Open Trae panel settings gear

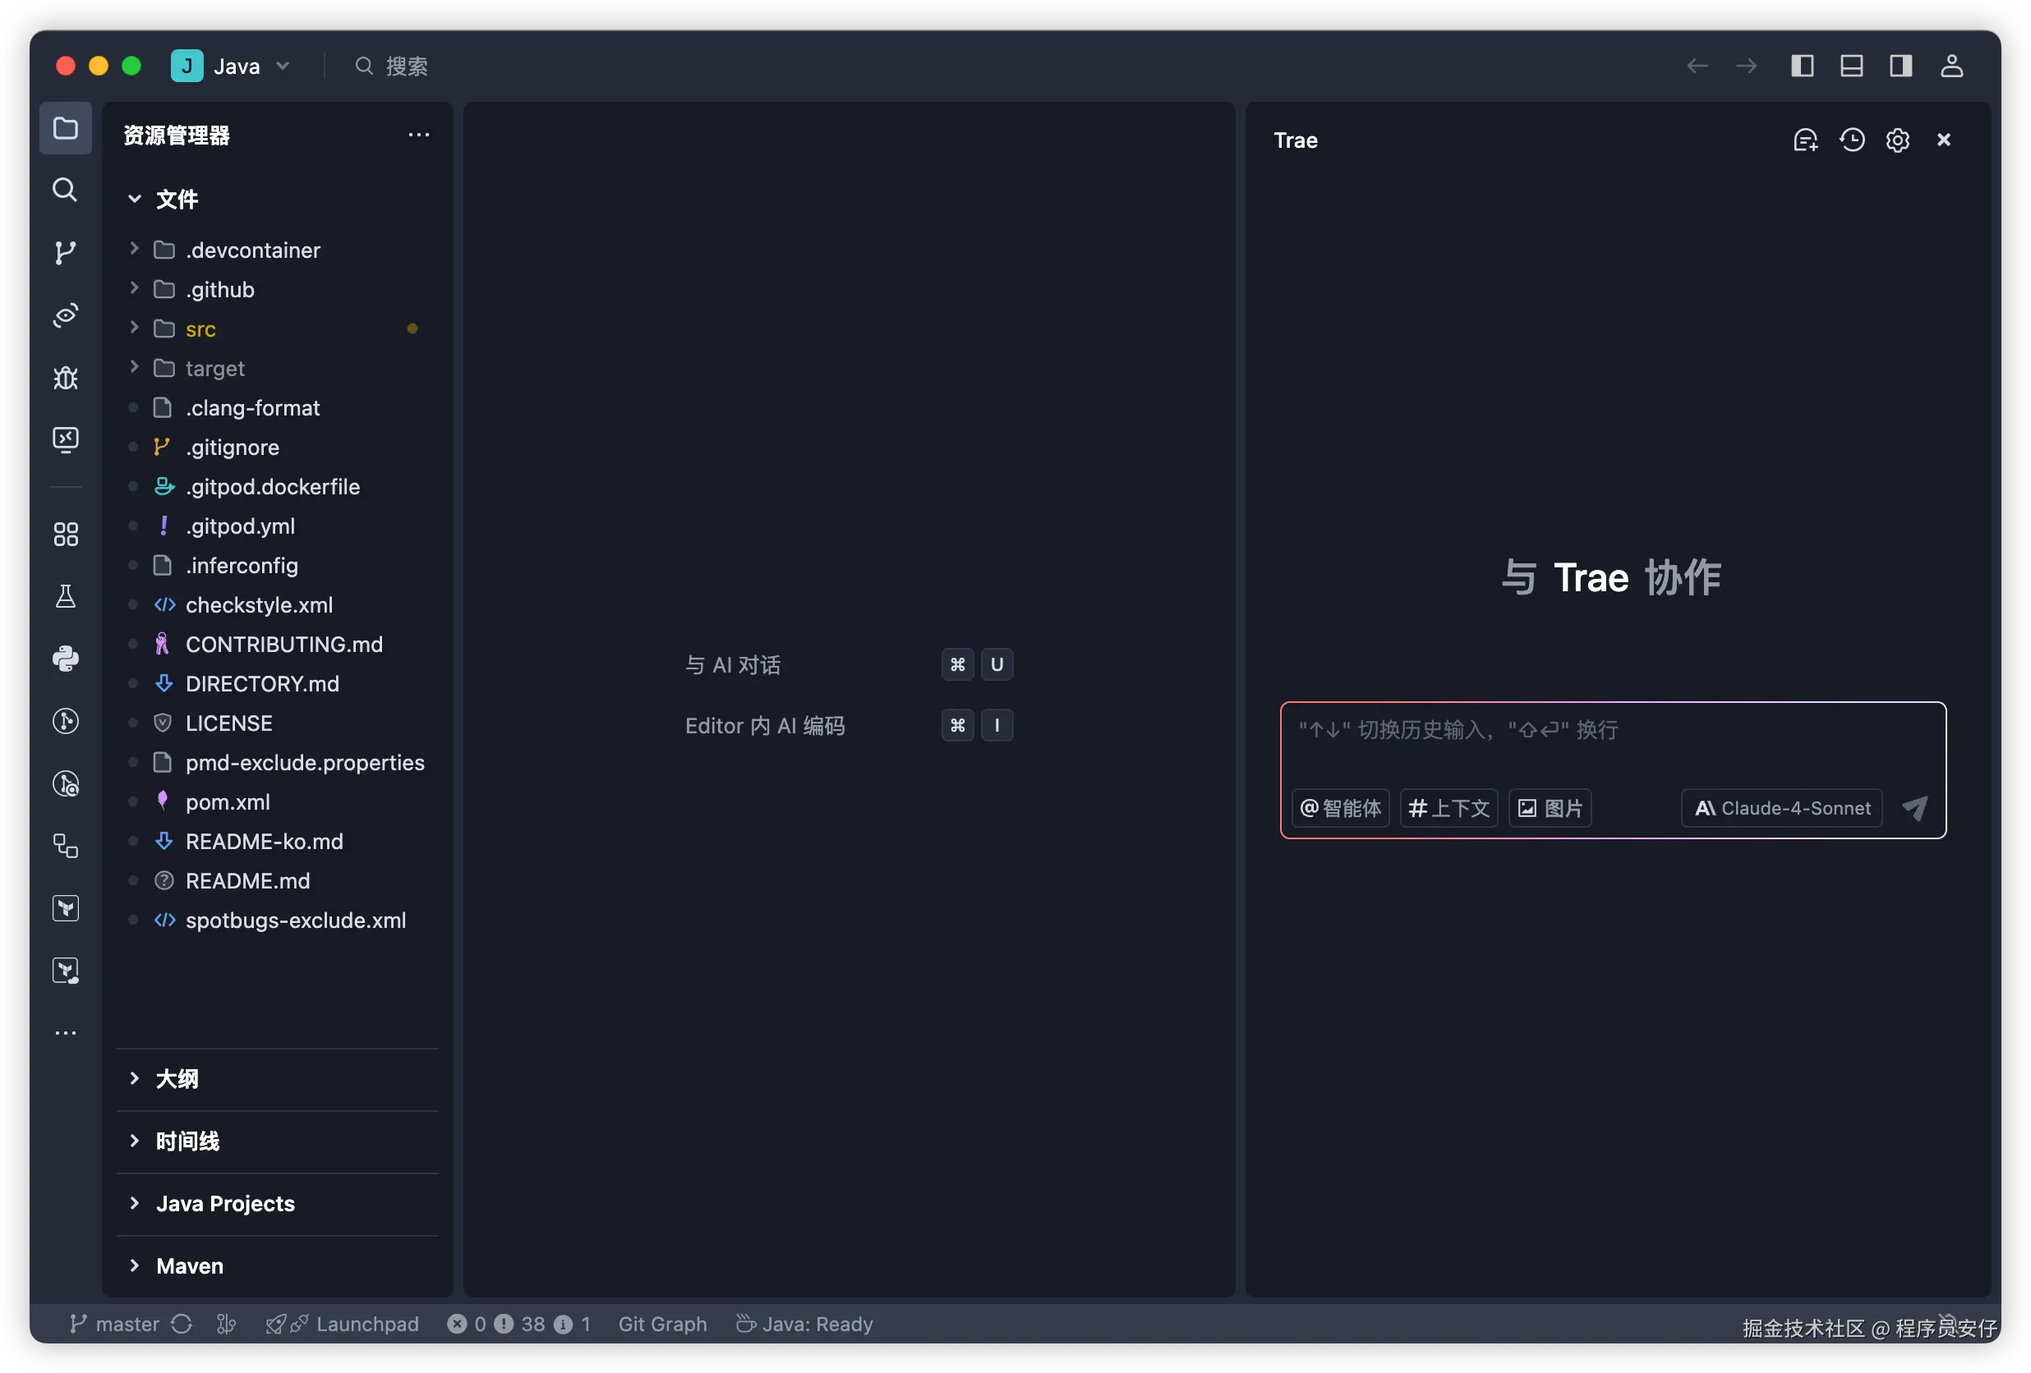pos(1897,140)
